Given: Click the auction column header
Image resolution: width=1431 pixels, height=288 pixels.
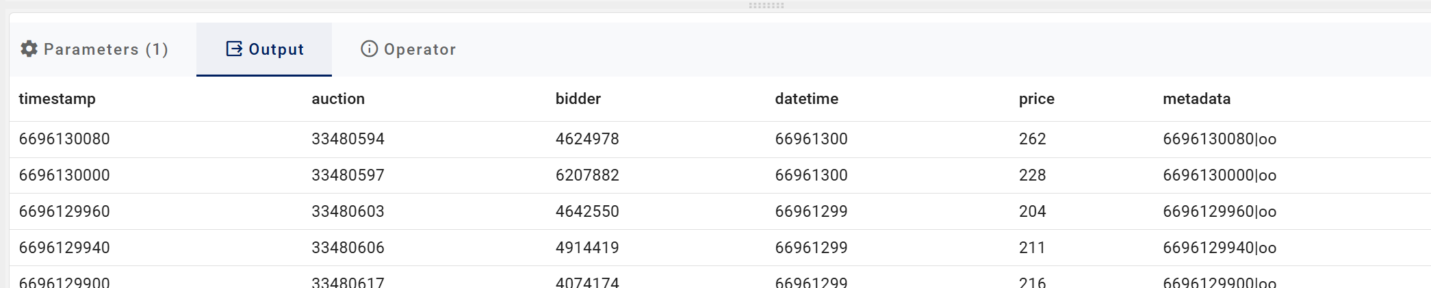Looking at the screenshot, I should click(x=337, y=99).
